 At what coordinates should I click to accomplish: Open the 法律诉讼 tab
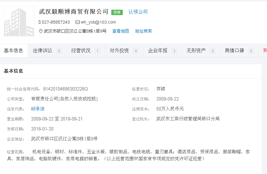tap(43, 51)
